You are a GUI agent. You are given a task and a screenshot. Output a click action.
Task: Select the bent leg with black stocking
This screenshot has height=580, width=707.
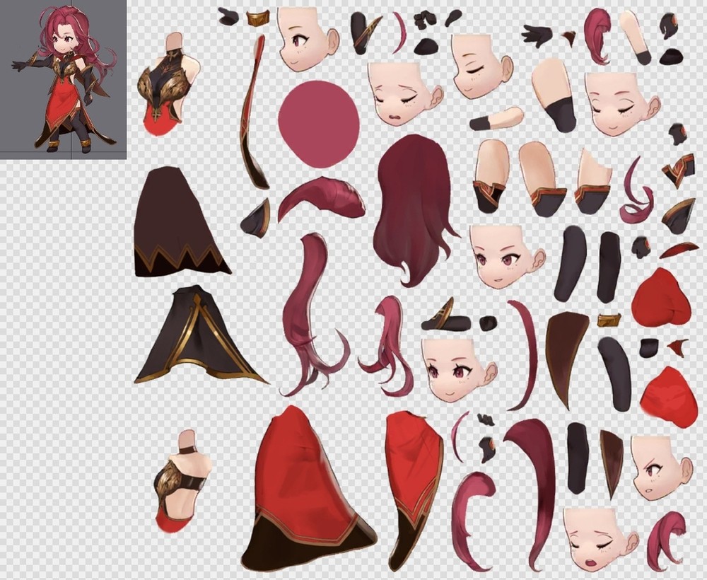coord(554,95)
